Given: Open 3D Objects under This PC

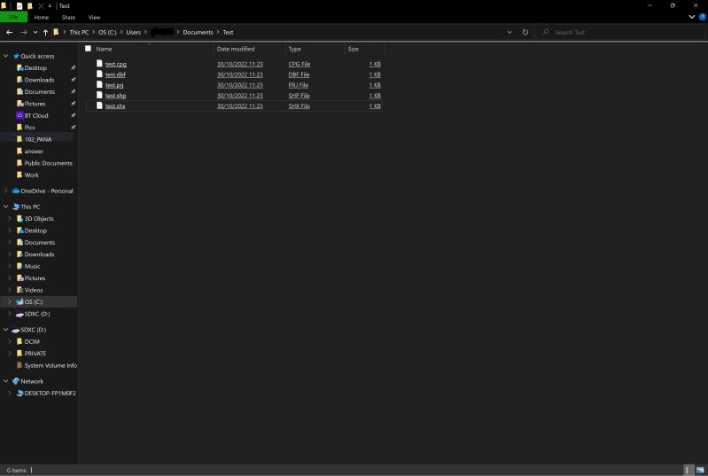Looking at the screenshot, I should point(39,219).
